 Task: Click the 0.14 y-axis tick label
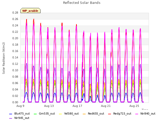[x=15, y=57]
